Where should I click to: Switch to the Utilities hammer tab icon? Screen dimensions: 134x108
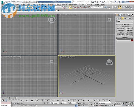pyautogui.click(x=132, y=15)
